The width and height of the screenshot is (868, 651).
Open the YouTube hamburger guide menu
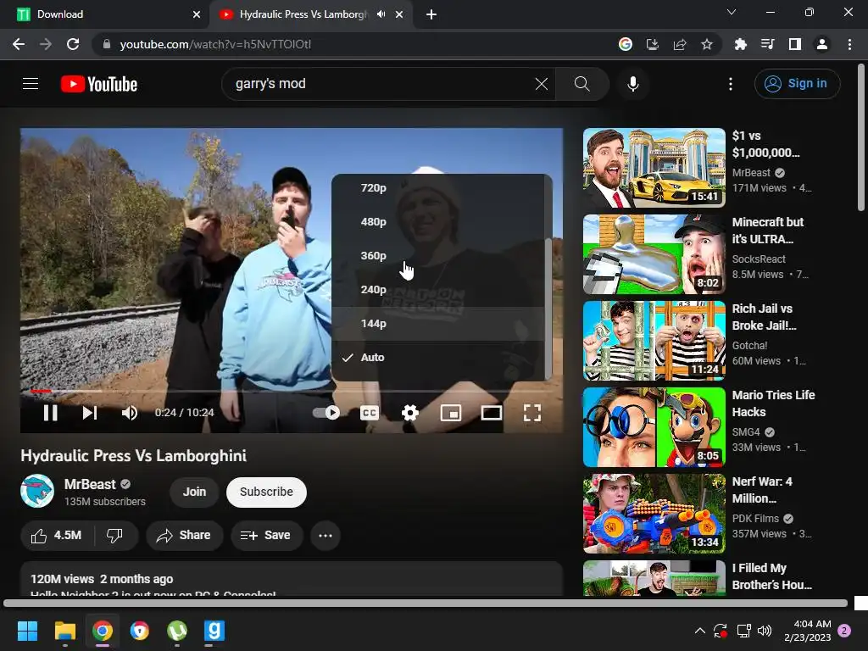[x=31, y=84]
